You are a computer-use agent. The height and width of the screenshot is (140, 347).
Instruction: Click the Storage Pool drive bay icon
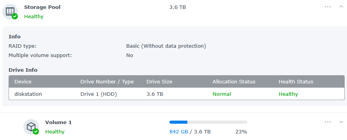(x=10, y=11)
